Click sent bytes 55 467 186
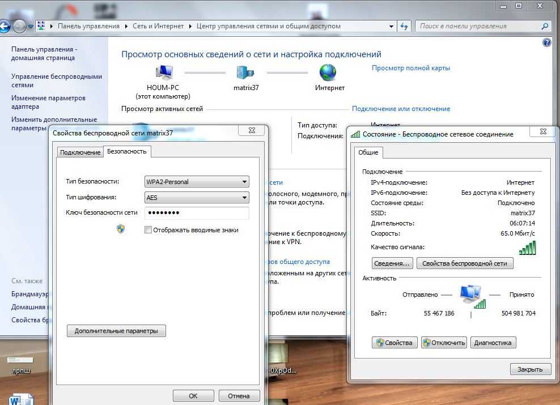Image resolution: width=560 pixels, height=405 pixels. click(x=439, y=313)
